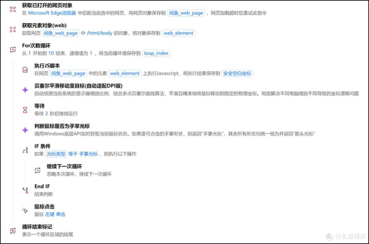Open the Microsoft Edge浏览器 parameter link

[x=52, y=13]
